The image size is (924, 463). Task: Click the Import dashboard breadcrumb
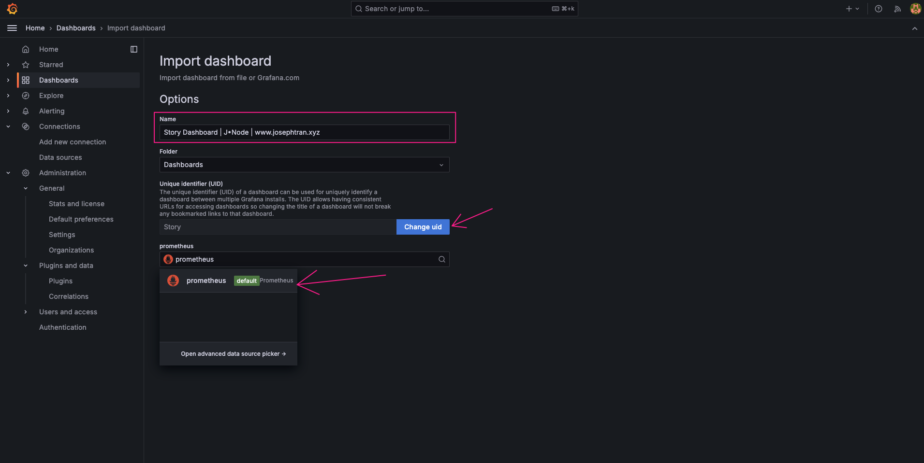tap(136, 28)
